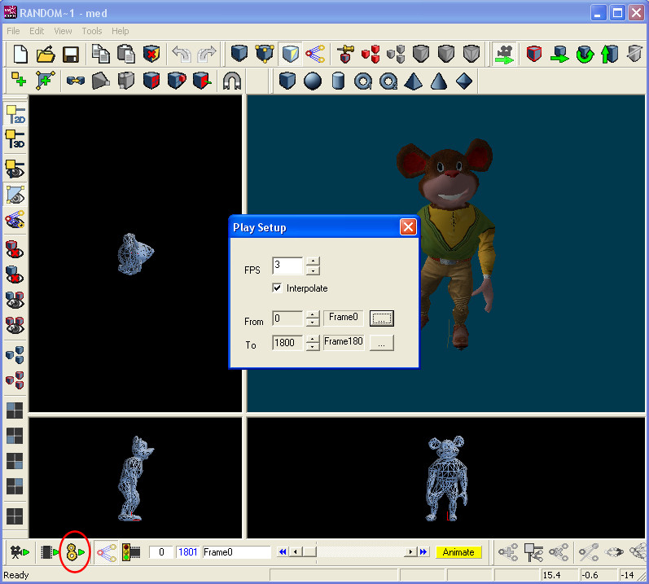The height and width of the screenshot is (584, 649).
Task: Click the filmstrip play icon
Action: [50, 552]
